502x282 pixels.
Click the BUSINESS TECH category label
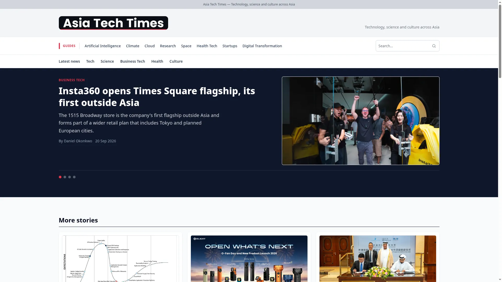point(72,80)
